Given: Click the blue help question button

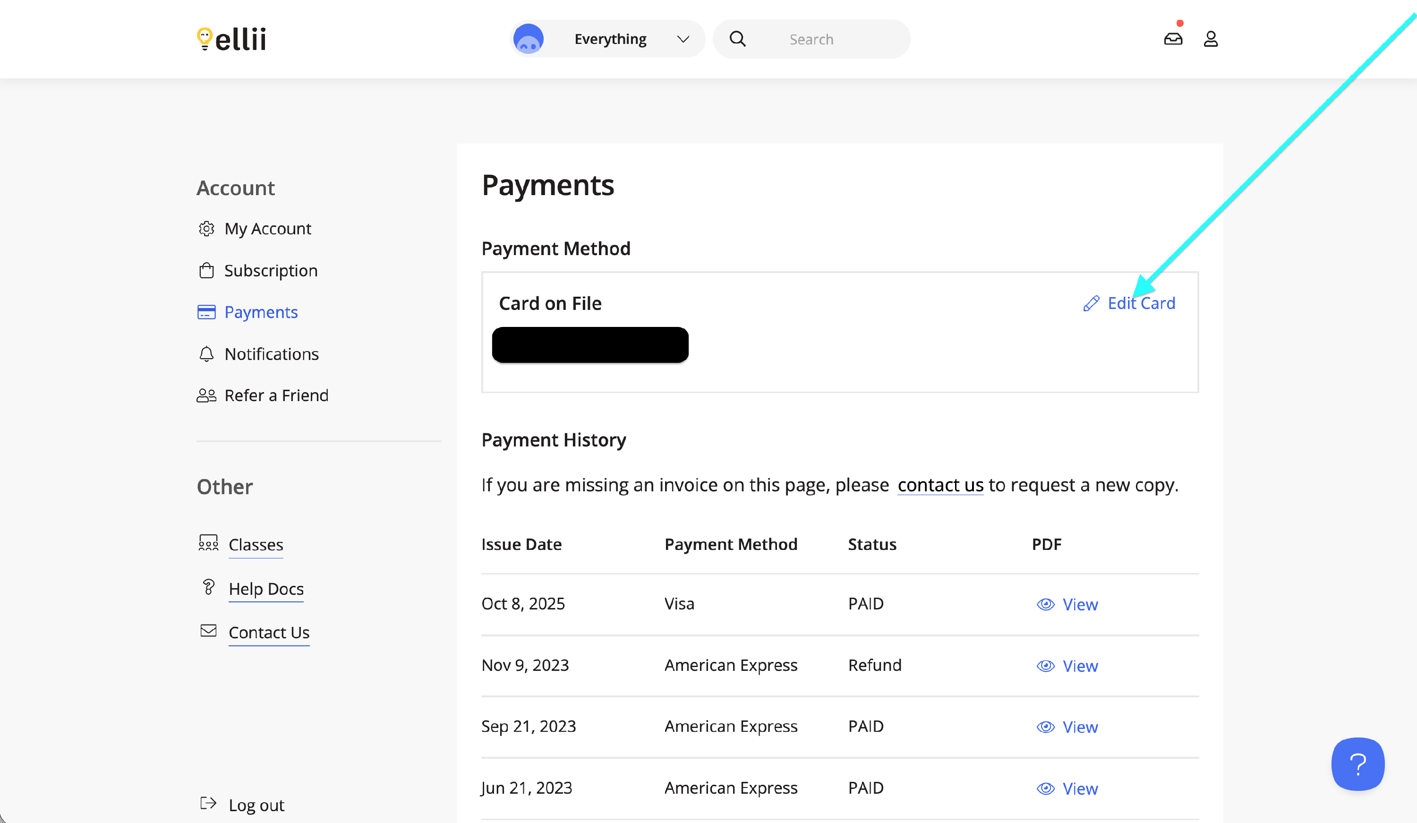Looking at the screenshot, I should pos(1357,764).
